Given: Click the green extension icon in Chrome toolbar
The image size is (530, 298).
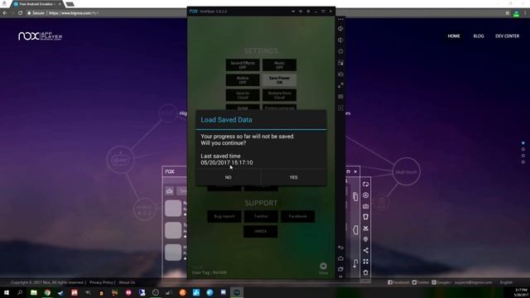Looking at the screenshot, I should coord(517,13).
